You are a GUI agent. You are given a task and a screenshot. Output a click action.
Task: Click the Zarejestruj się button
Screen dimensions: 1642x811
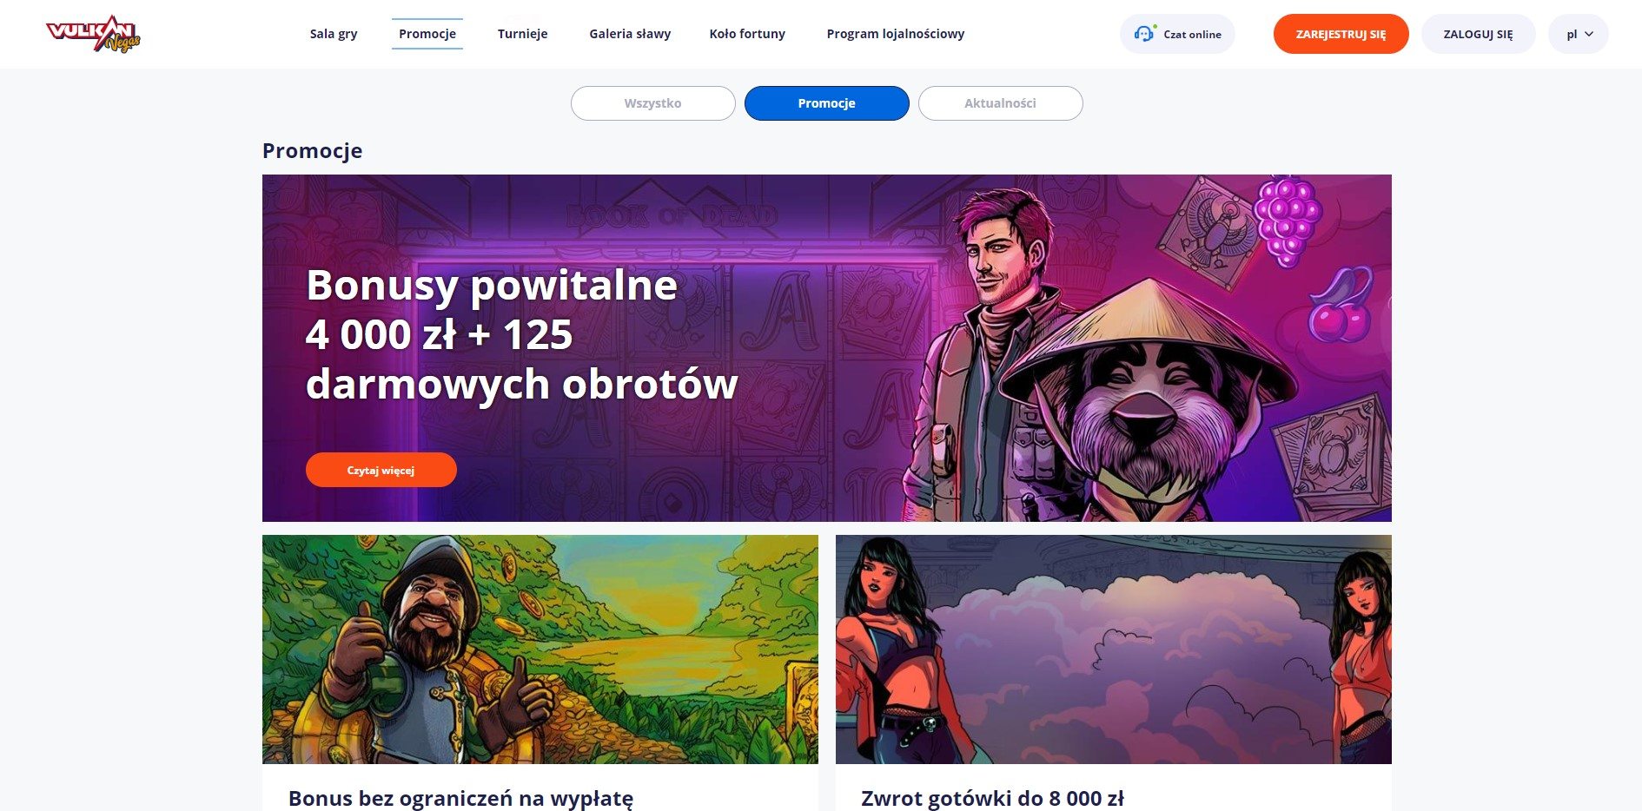(1341, 34)
